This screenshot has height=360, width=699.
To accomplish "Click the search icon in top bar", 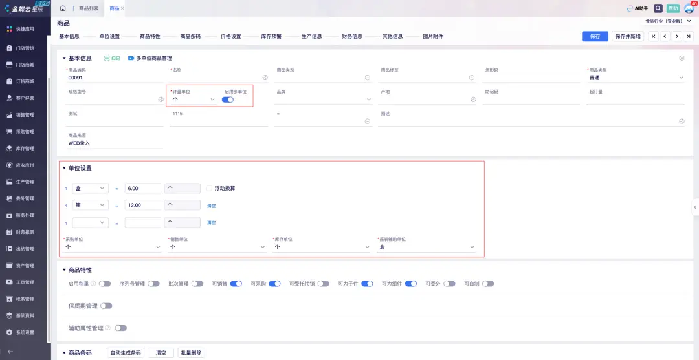I will pos(658,8).
